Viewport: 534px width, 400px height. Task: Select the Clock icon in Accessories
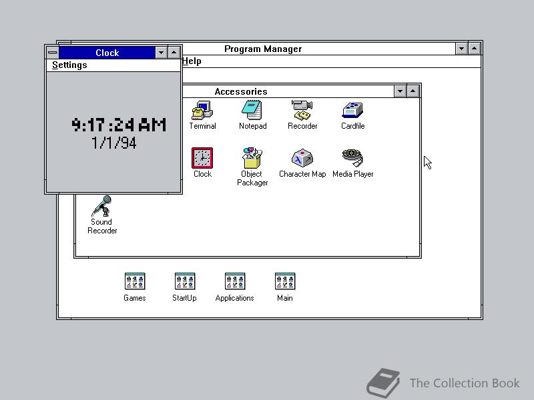(x=202, y=158)
